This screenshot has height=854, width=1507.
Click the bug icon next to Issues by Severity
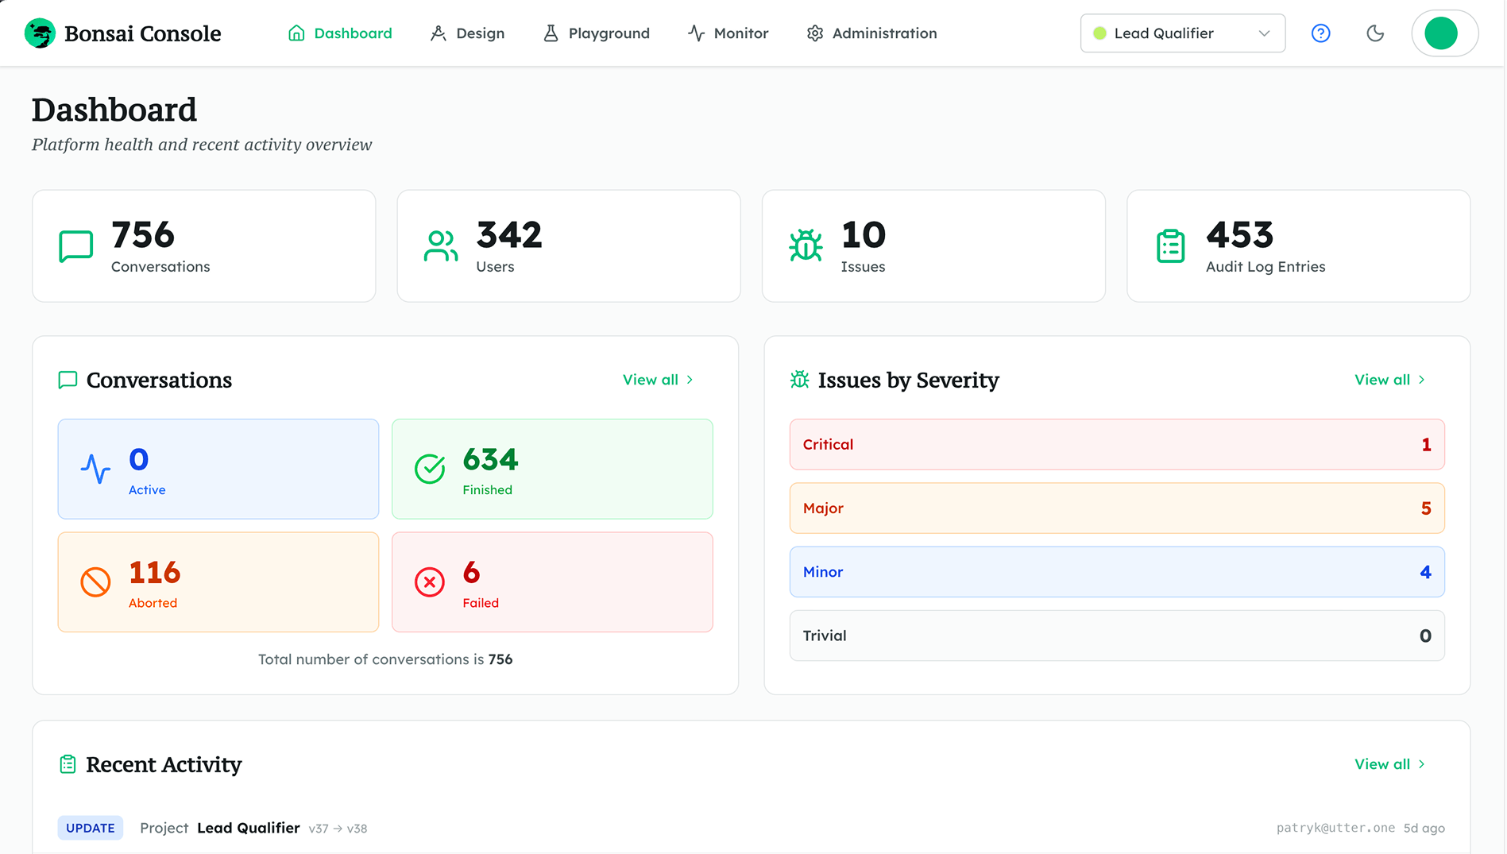tap(801, 381)
